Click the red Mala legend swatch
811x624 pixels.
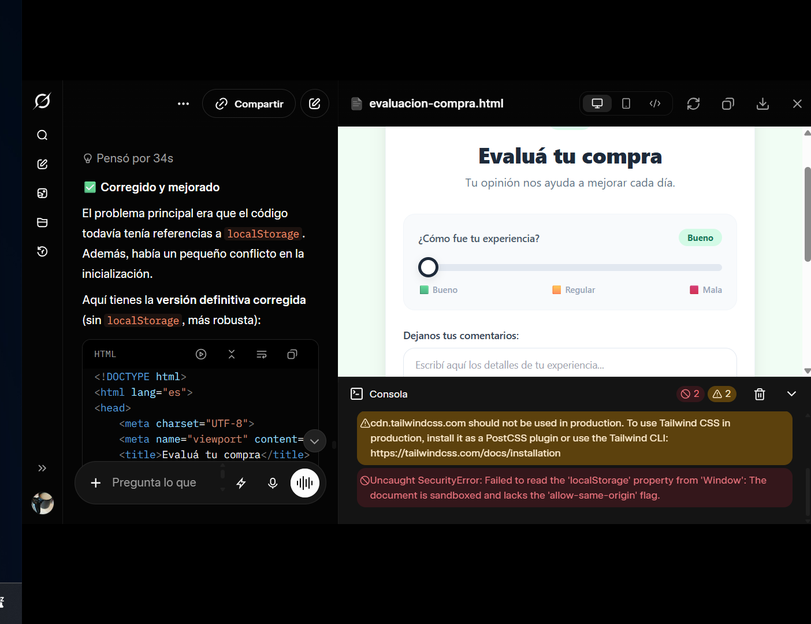click(694, 290)
